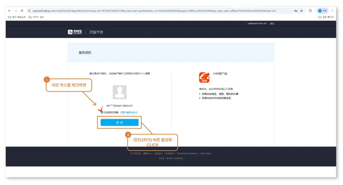The image size is (343, 185).
Task: Click the 退出 logout link
Action: pyautogui.click(x=272, y=24)
